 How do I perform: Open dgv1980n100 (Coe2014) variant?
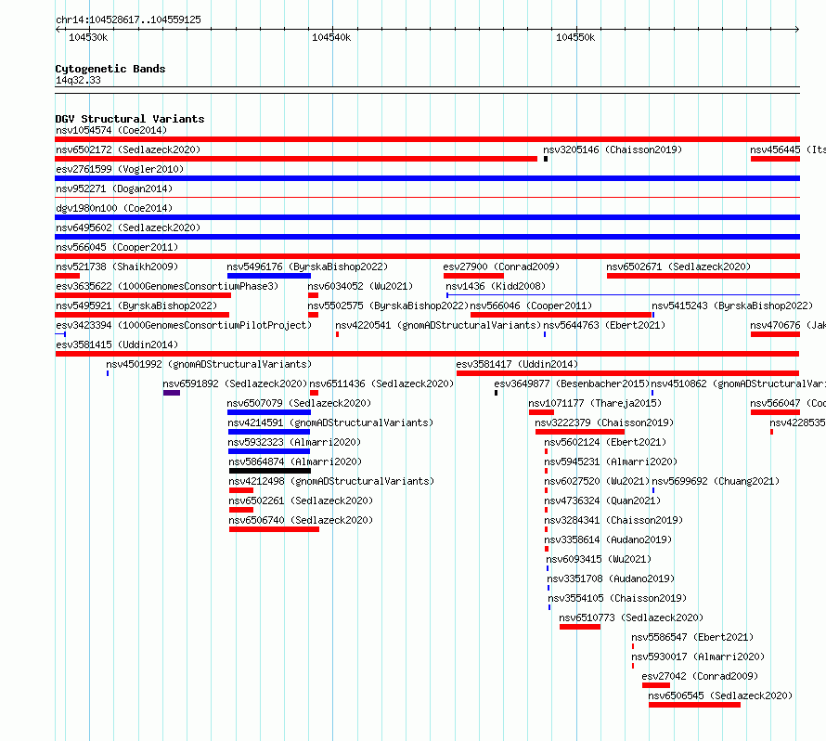114,208
